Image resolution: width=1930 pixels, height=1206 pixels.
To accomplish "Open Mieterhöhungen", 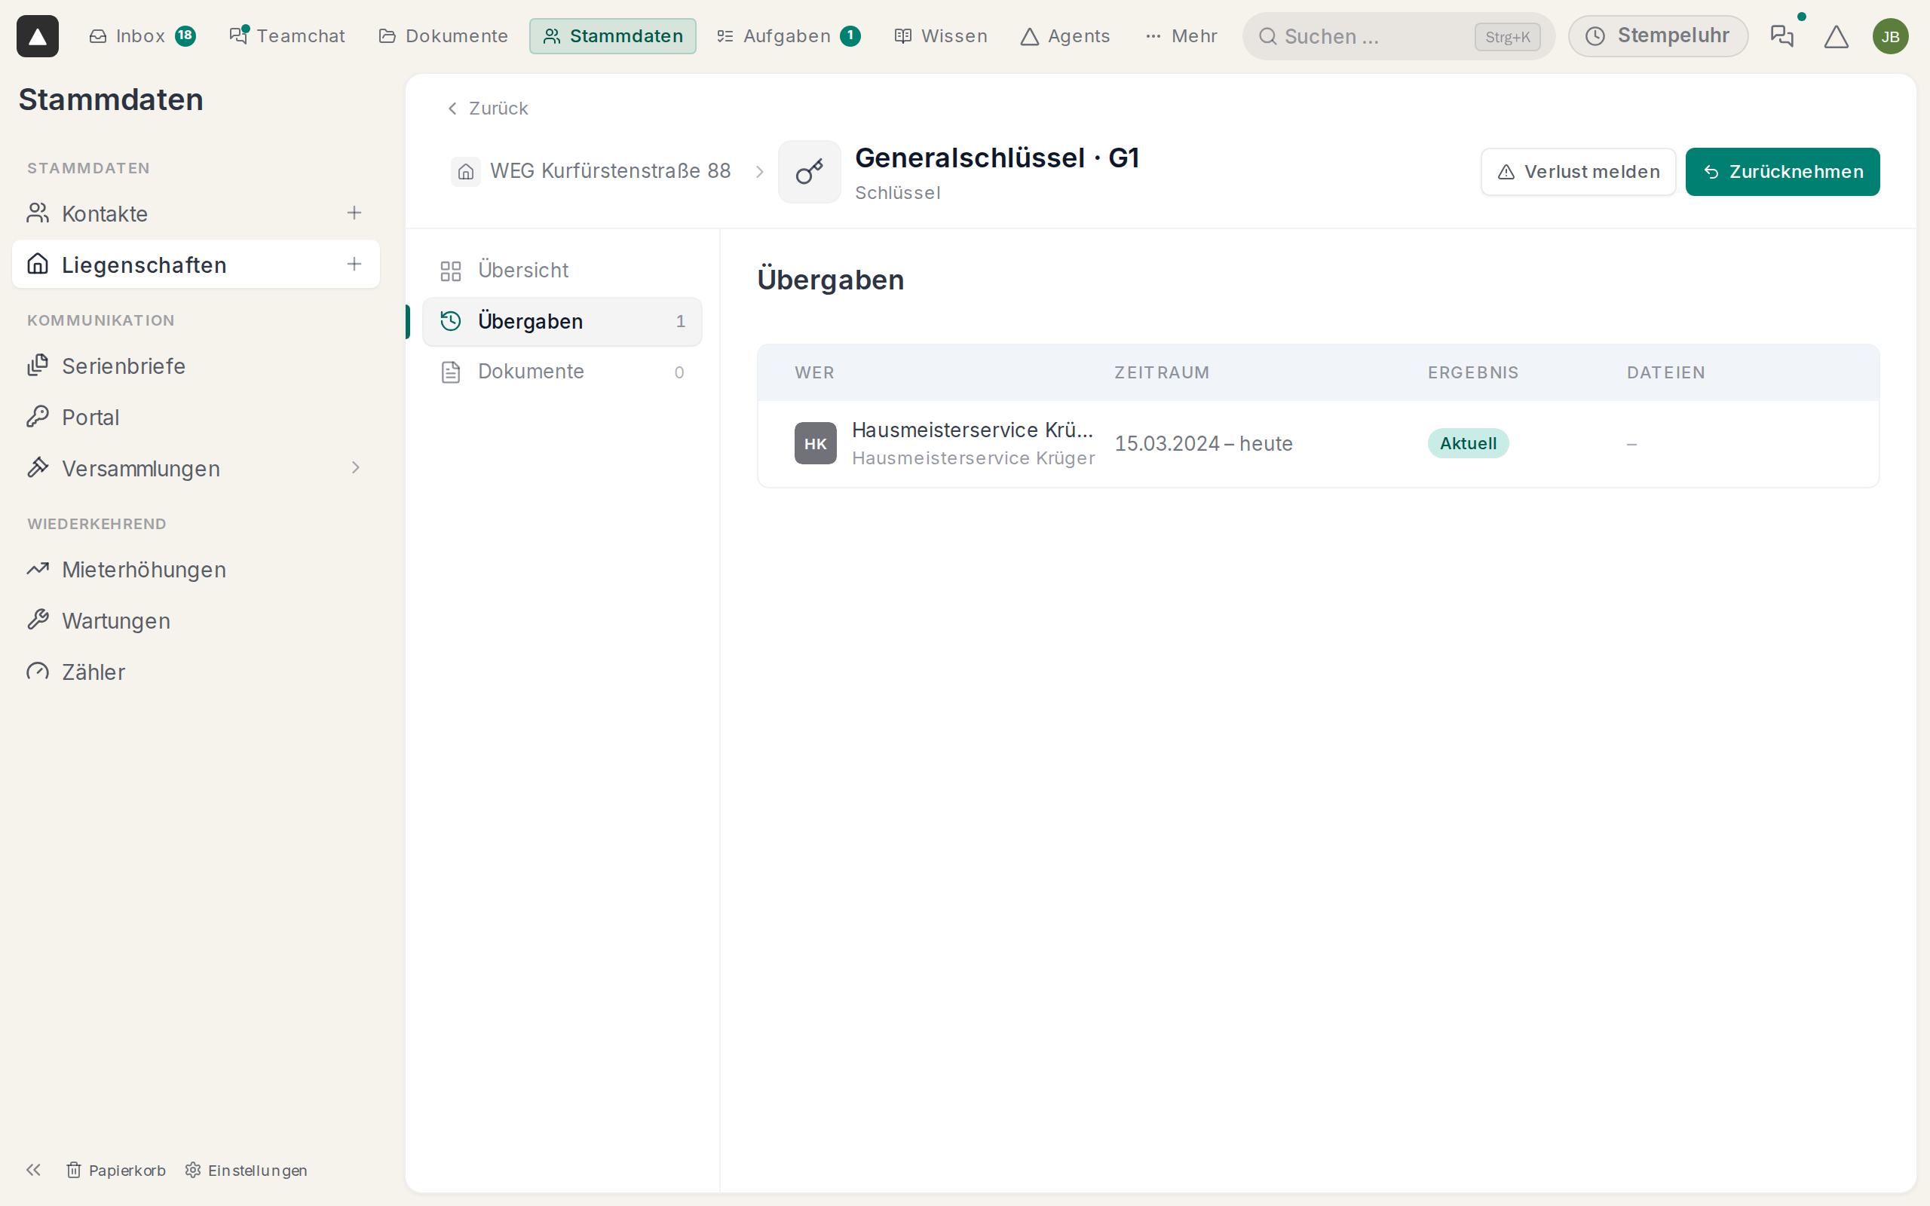I will (x=195, y=570).
